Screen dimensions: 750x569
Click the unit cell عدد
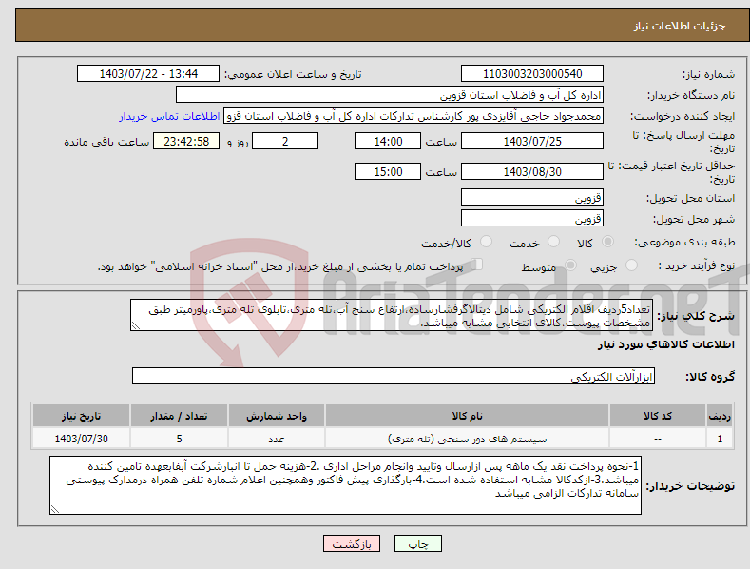277,439
